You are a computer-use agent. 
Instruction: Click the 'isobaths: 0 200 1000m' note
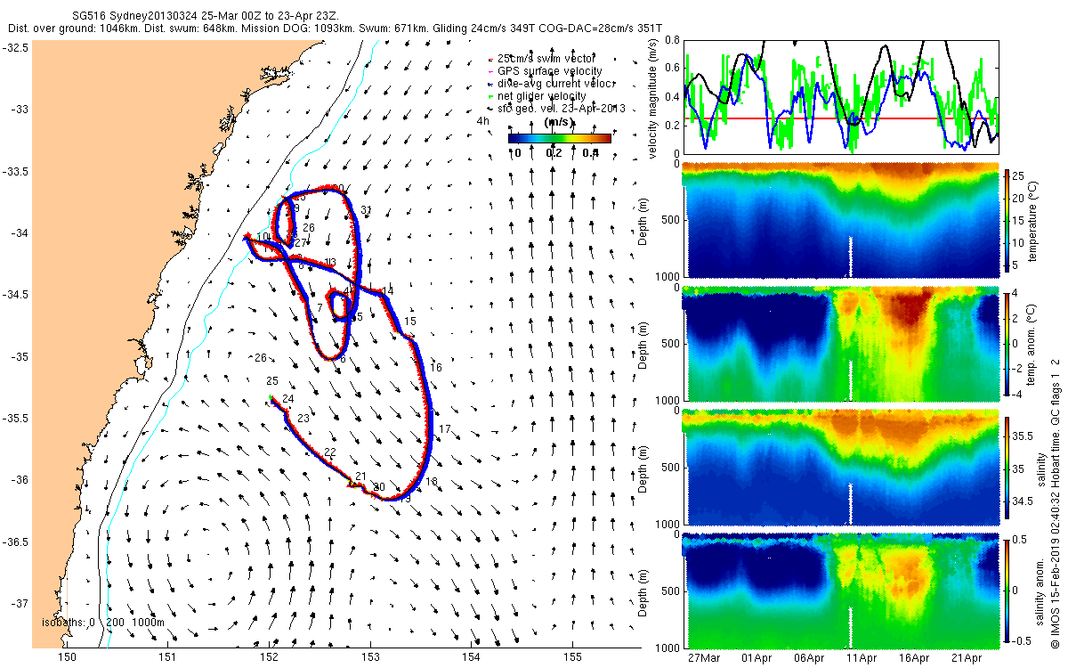103,623
